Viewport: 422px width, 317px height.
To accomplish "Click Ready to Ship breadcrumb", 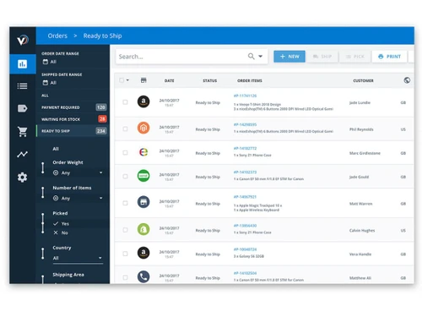I will tap(102, 36).
